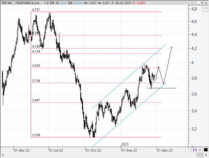Click the double chevron collapse button

click(188, 150)
